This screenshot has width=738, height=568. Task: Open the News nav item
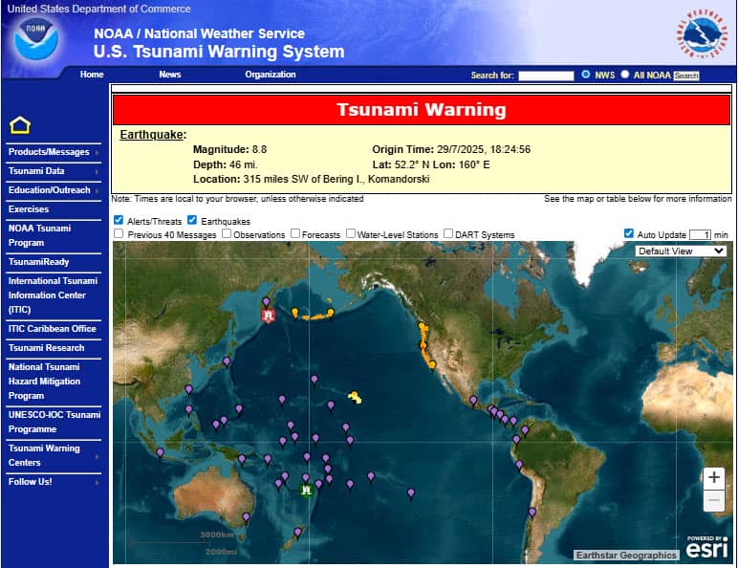click(x=170, y=75)
